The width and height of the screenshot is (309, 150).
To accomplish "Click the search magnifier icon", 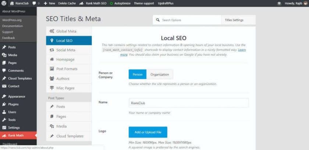I will (x=158, y=20).
